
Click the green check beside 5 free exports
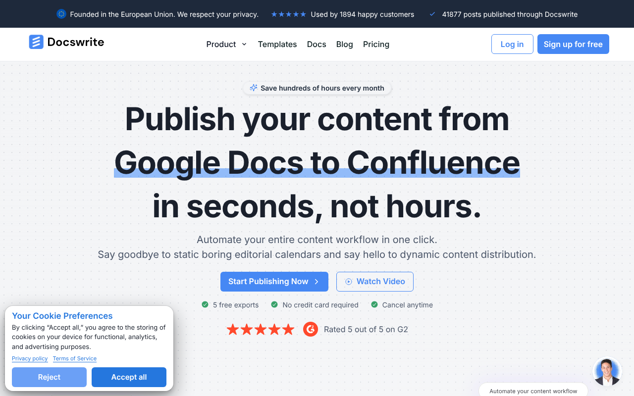(205, 304)
